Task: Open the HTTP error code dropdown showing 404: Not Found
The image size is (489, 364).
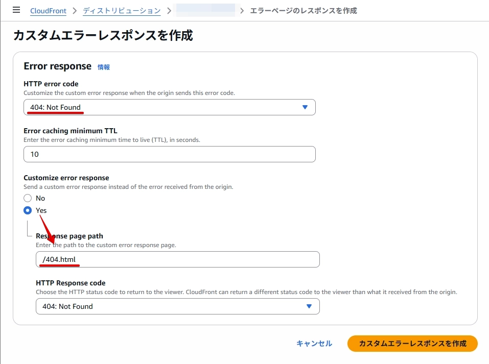Action: click(170, 107)
